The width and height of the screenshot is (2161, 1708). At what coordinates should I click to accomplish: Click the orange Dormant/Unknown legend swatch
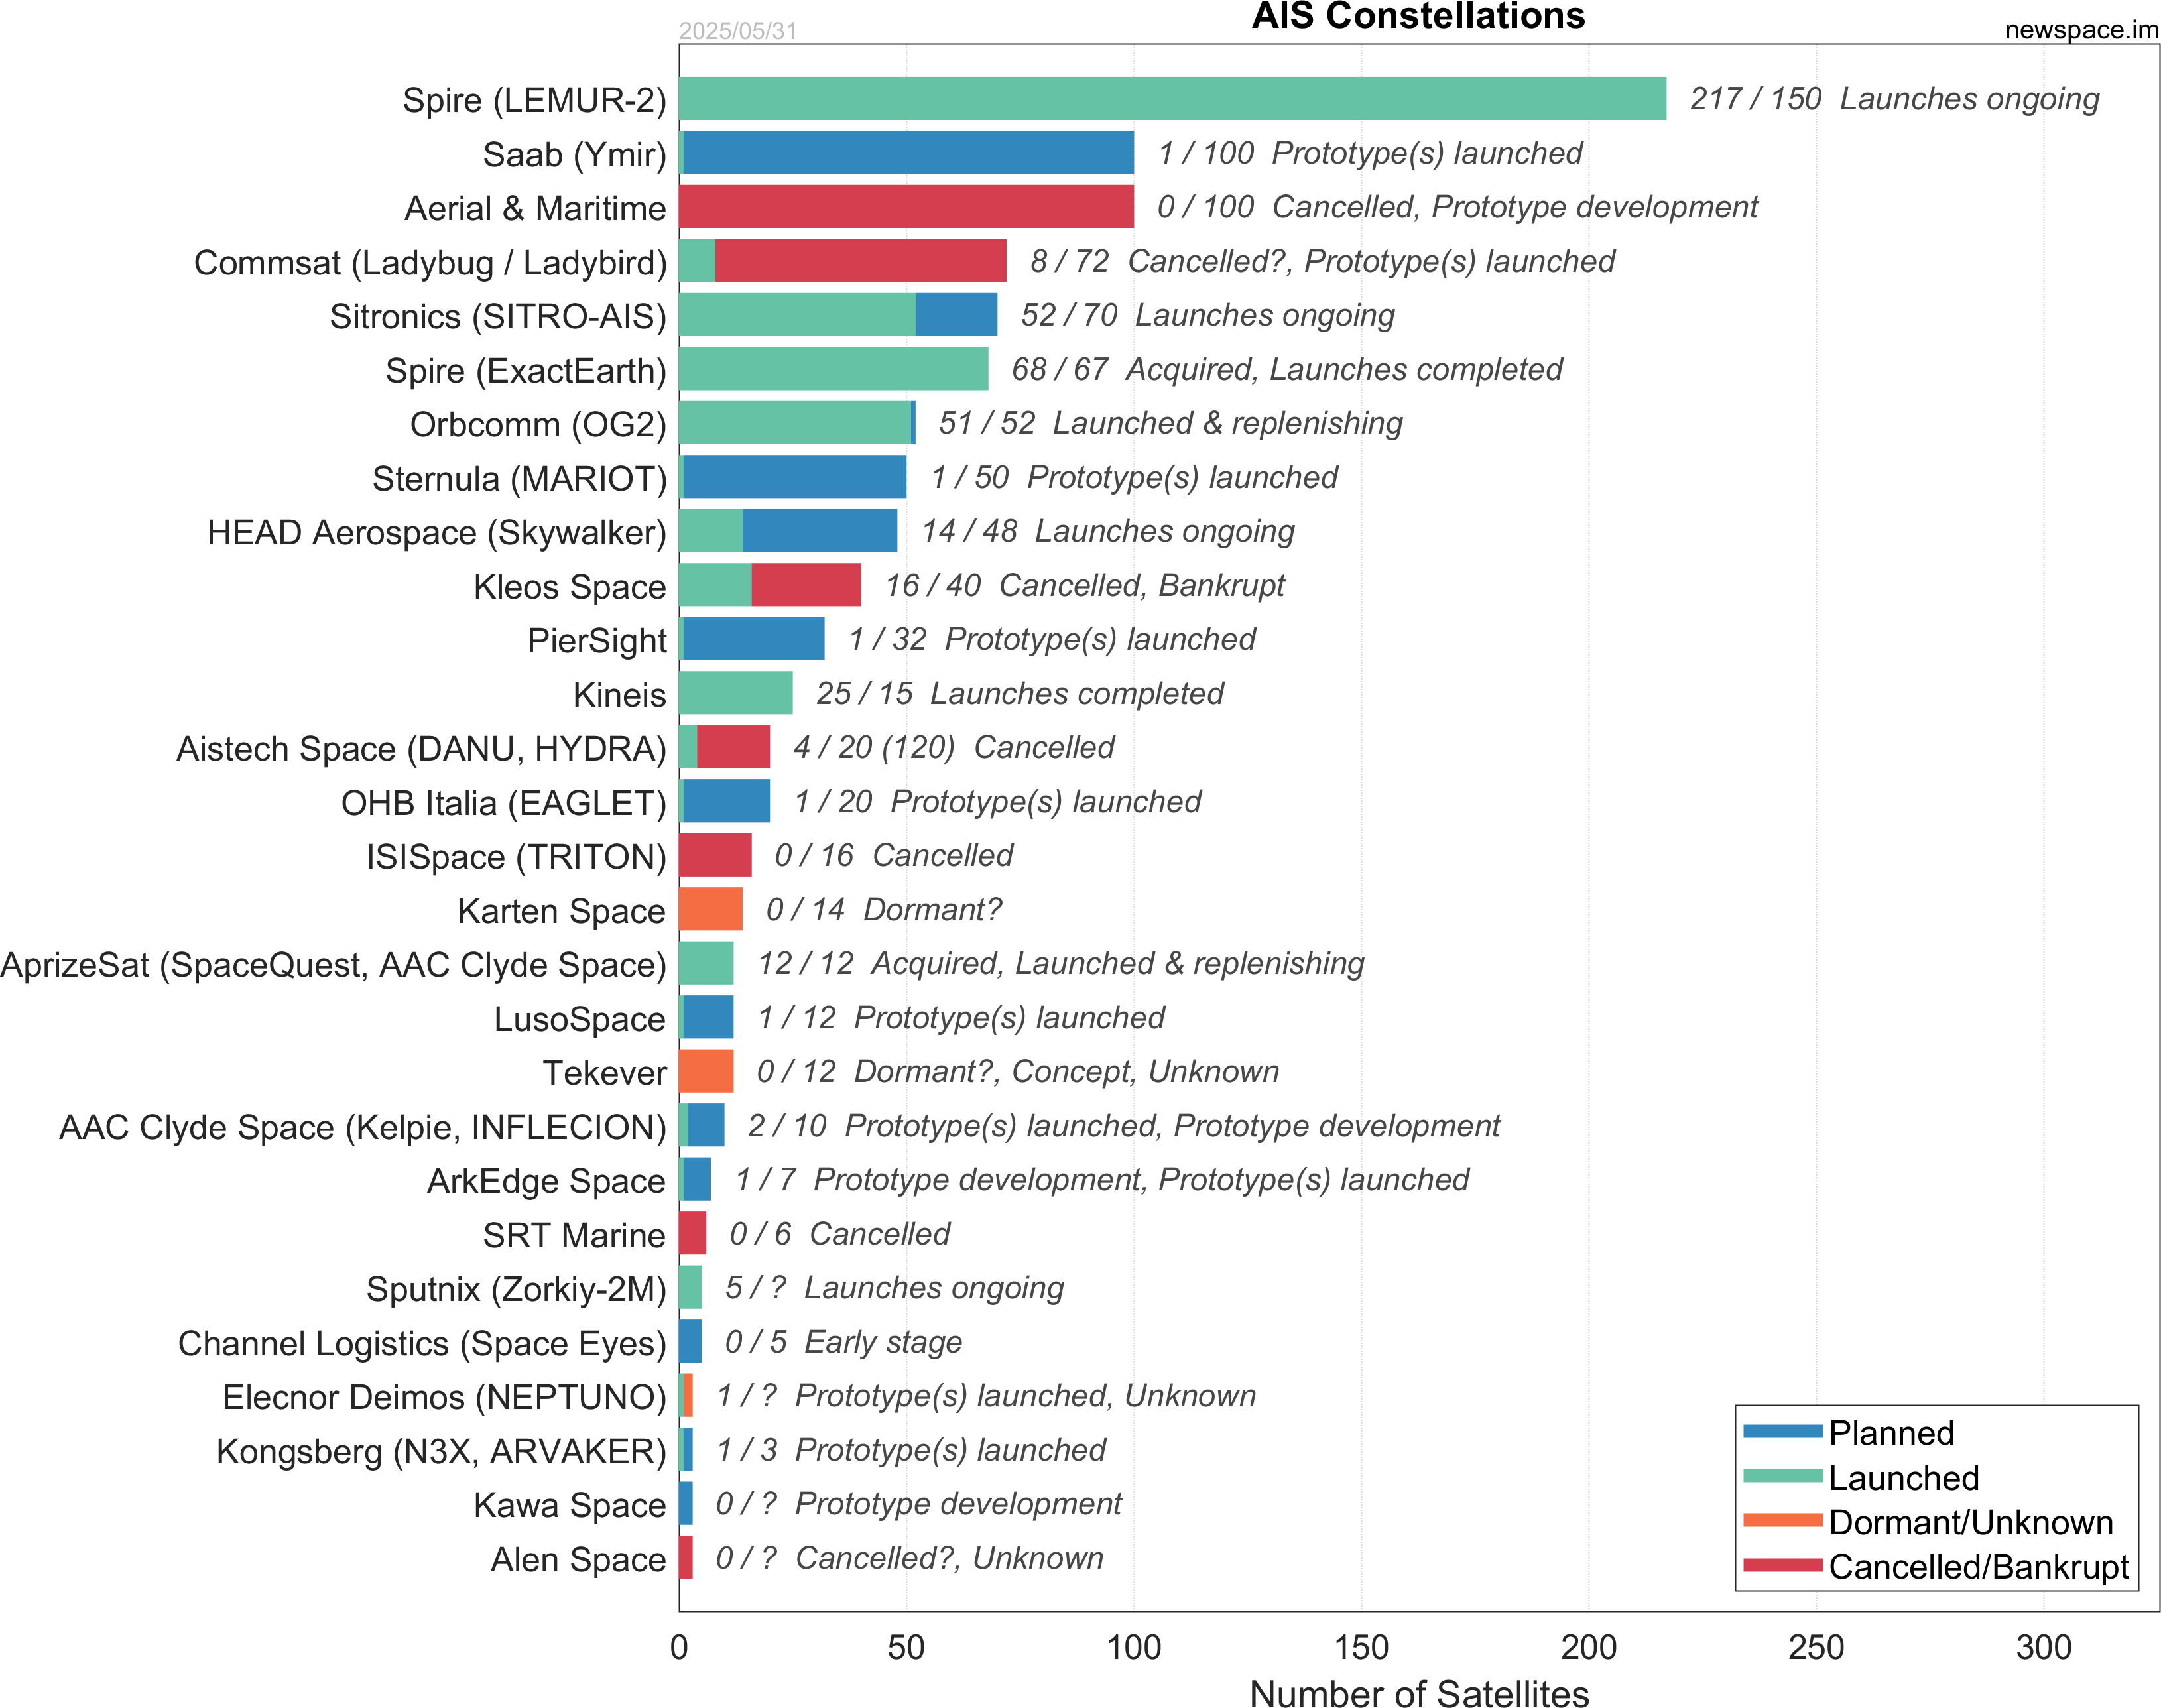coord(1783,1521)
